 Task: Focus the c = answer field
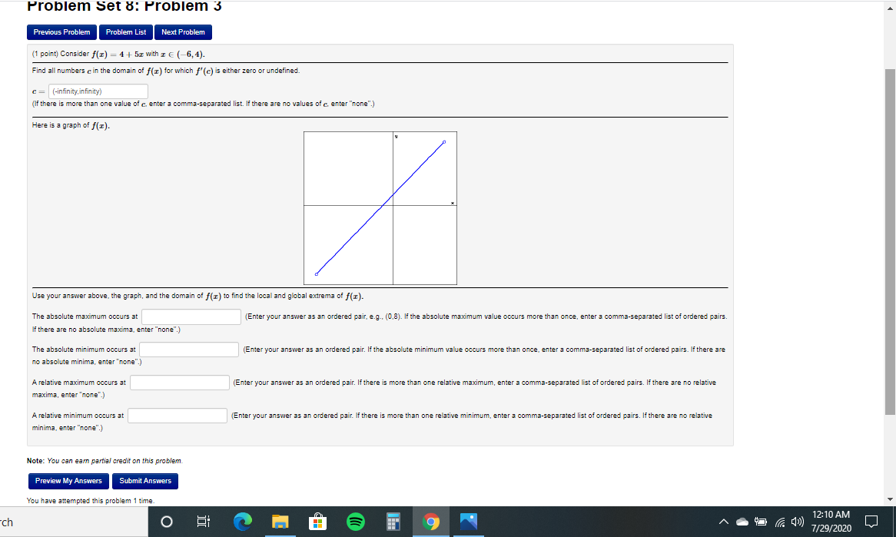click(x=98, y=91)
